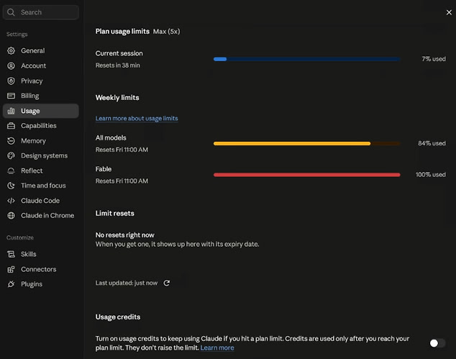Open the Skills page
The width and height of the screenshot is (456, 359).
(x=41, y=254)
